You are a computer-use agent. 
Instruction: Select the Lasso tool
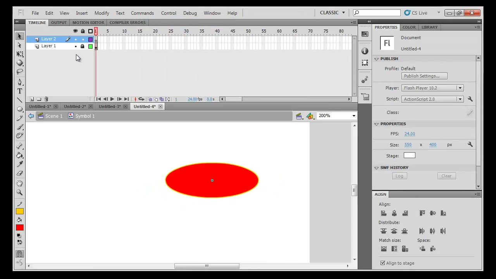click(20, 72)
